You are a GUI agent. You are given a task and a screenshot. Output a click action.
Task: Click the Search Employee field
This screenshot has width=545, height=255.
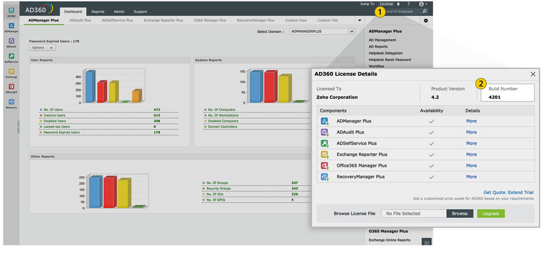403,11
